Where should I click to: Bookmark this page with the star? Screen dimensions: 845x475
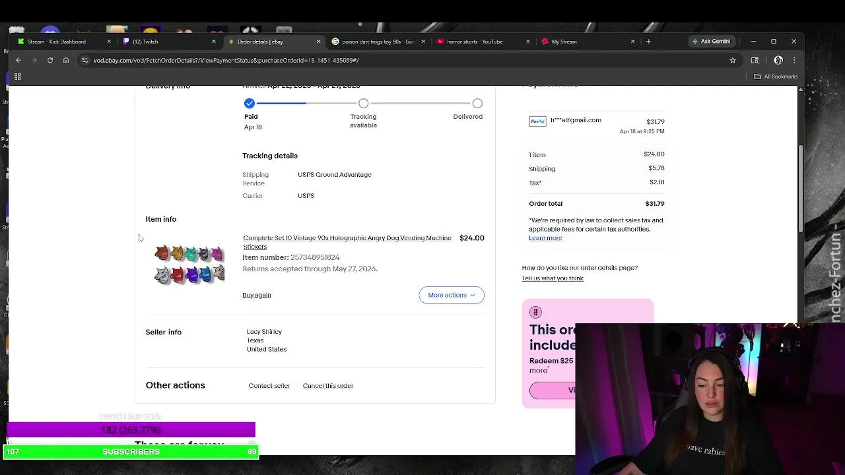coord(733,60)
